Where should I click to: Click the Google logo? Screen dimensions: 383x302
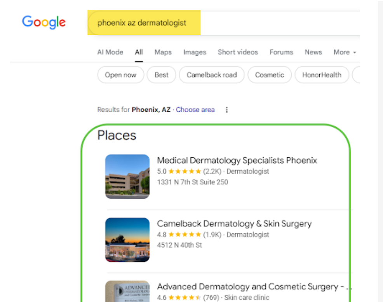coord(44,22)
